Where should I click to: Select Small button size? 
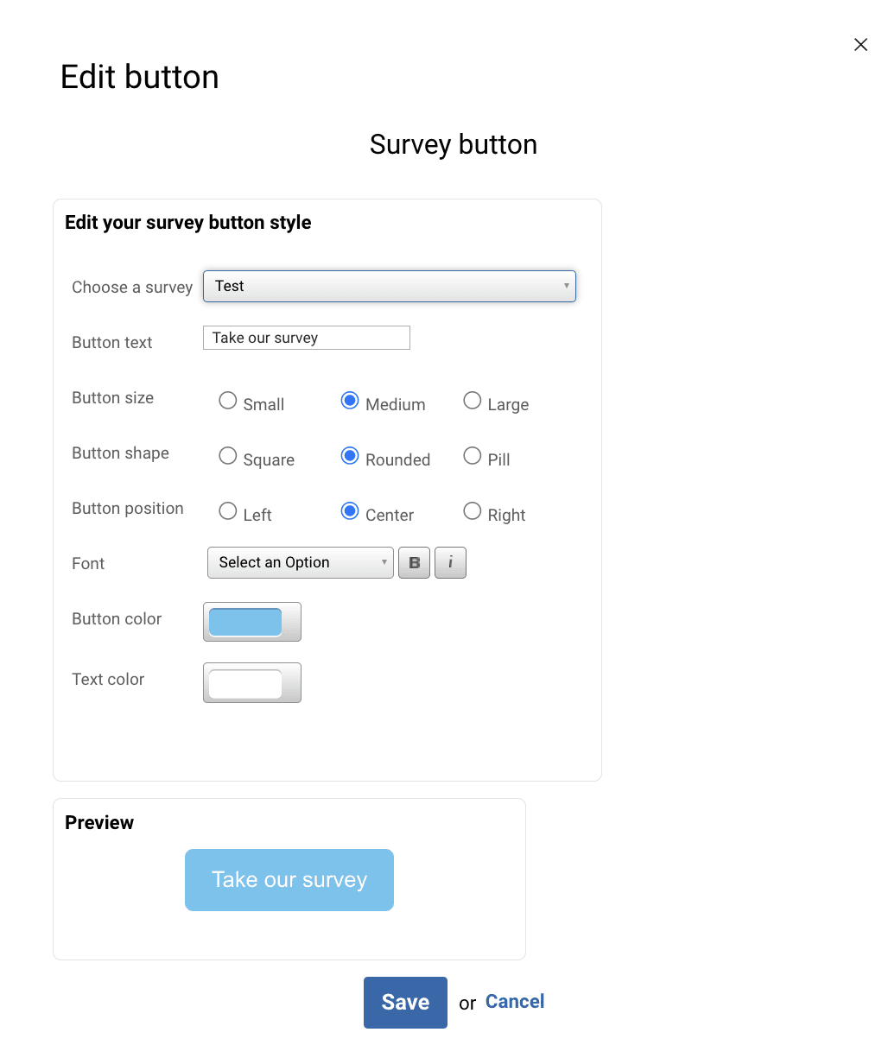point(228,401)
